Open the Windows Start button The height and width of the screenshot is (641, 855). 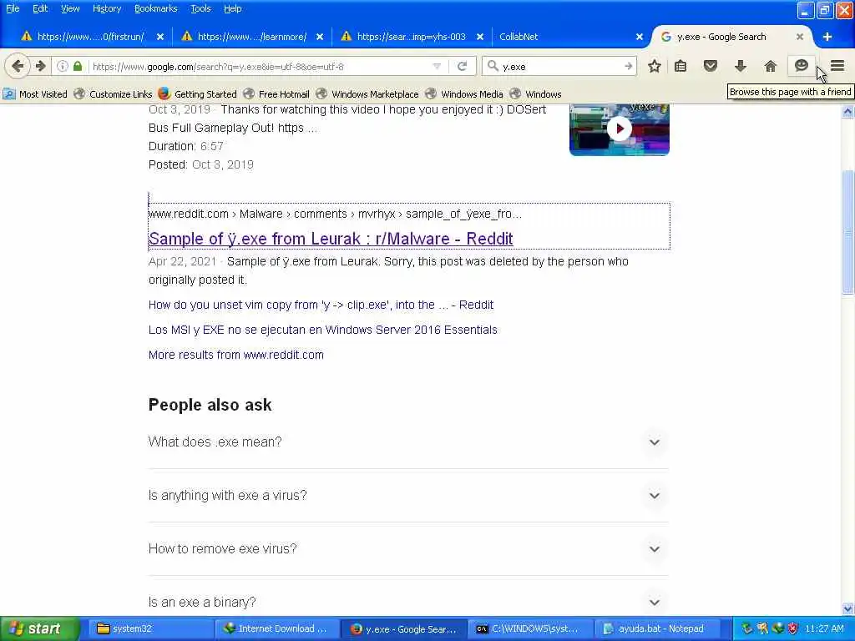coord(38,629)
